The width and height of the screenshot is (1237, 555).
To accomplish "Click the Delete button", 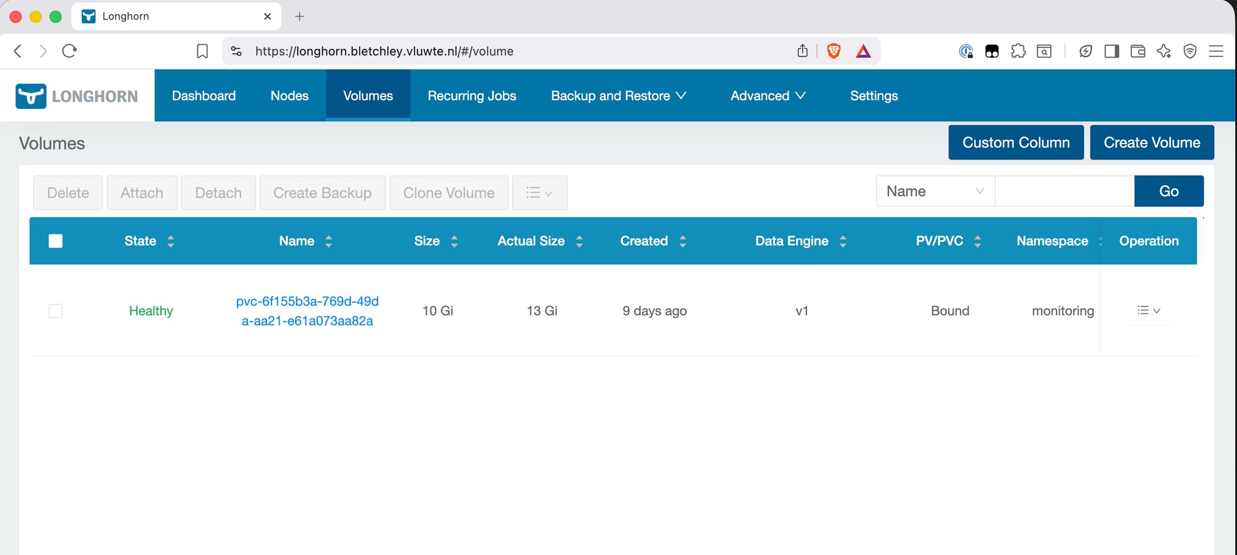I will 68,193.
